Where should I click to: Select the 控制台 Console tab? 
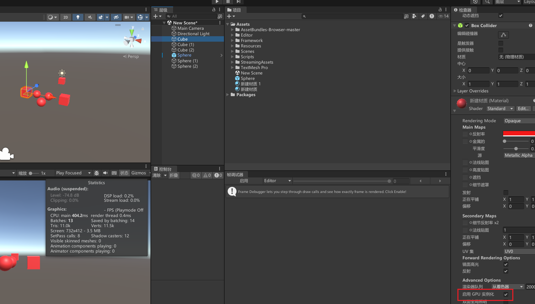pyautogui.click(x=165, y=169)
